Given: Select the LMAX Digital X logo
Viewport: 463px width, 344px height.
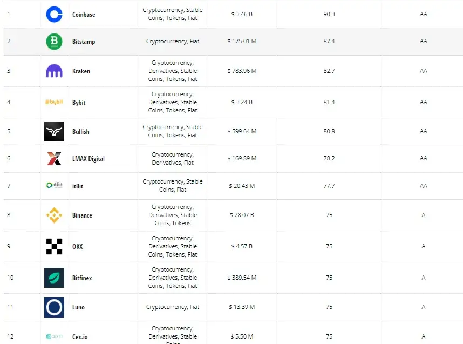Looking at the screenshot, I should point(55,158).
